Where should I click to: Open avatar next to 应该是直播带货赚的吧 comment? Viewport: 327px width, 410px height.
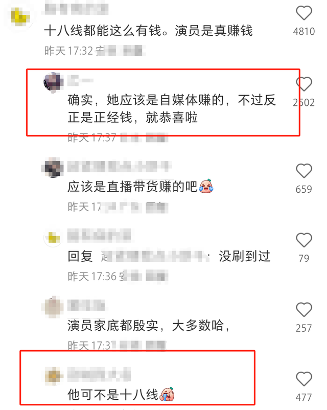(53, 167)
